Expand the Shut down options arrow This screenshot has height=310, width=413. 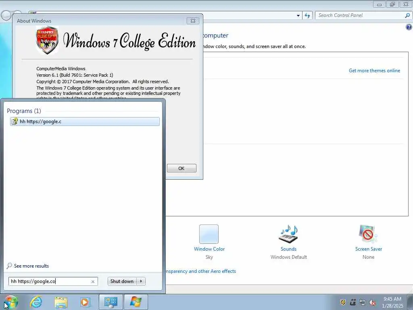point(141,281)
